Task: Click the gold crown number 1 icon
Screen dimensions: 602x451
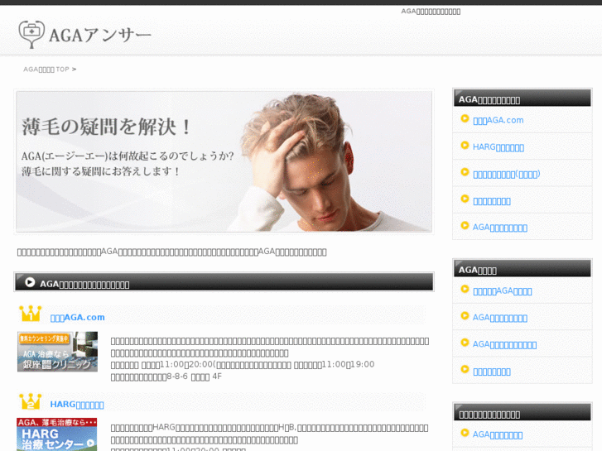Action: 31,314
